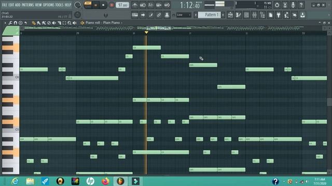Screen dimensions: 332x186
Task: Click the tempo field showing 97.000
Action: pos(122,5)
